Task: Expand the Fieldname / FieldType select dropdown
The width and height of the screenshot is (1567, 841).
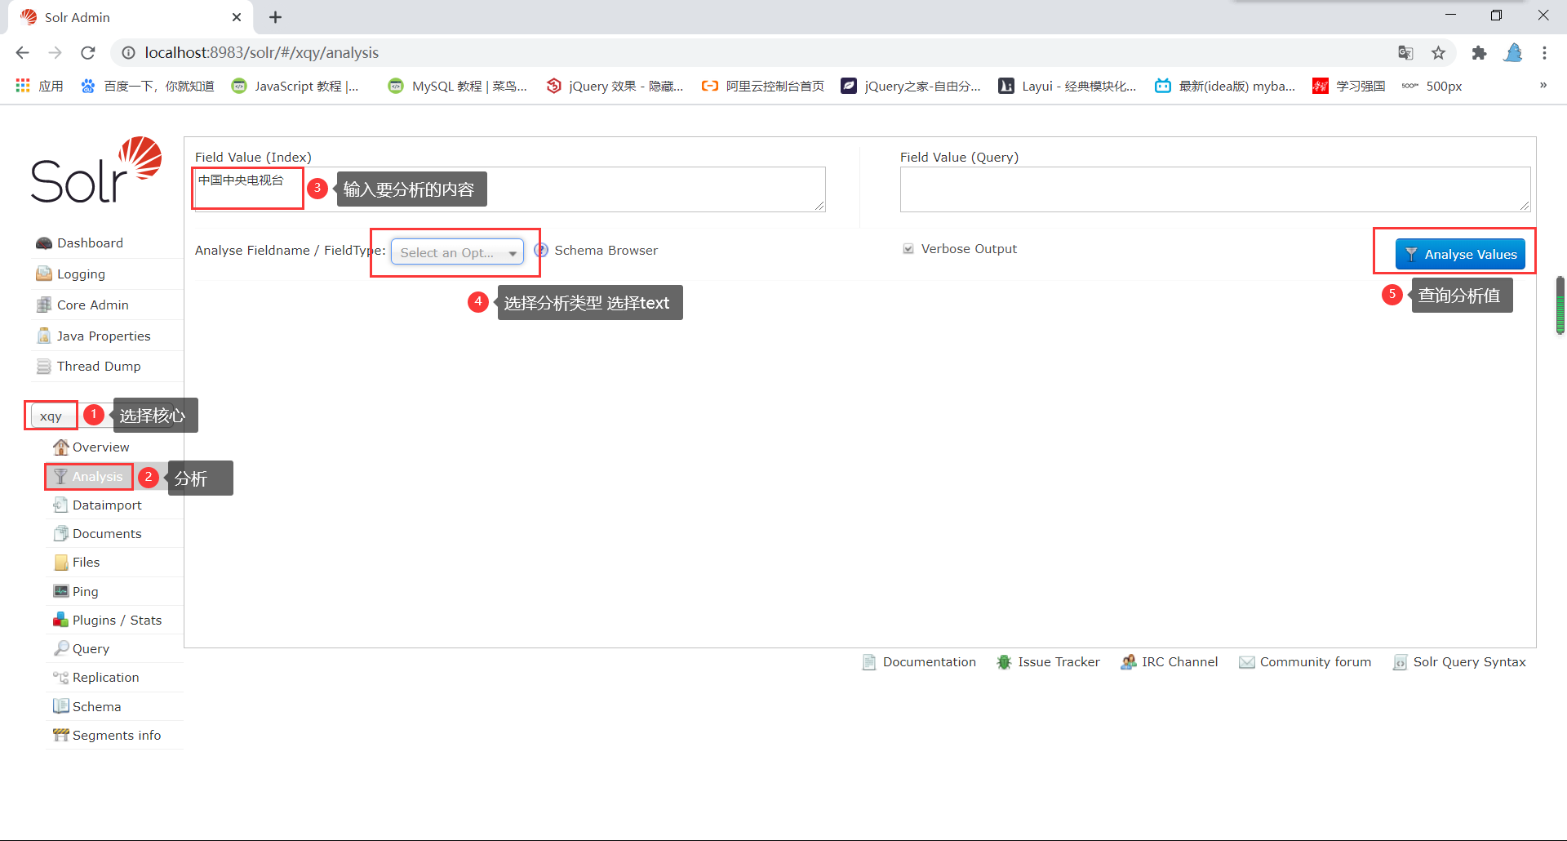Action: (457, 252)
